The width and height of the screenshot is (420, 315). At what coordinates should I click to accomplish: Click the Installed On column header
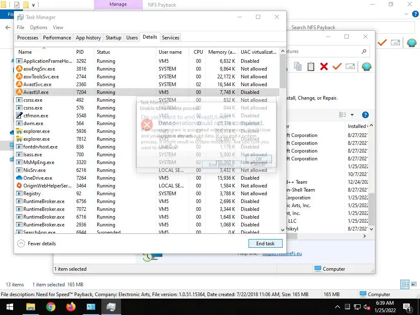[x=357, y=126]
